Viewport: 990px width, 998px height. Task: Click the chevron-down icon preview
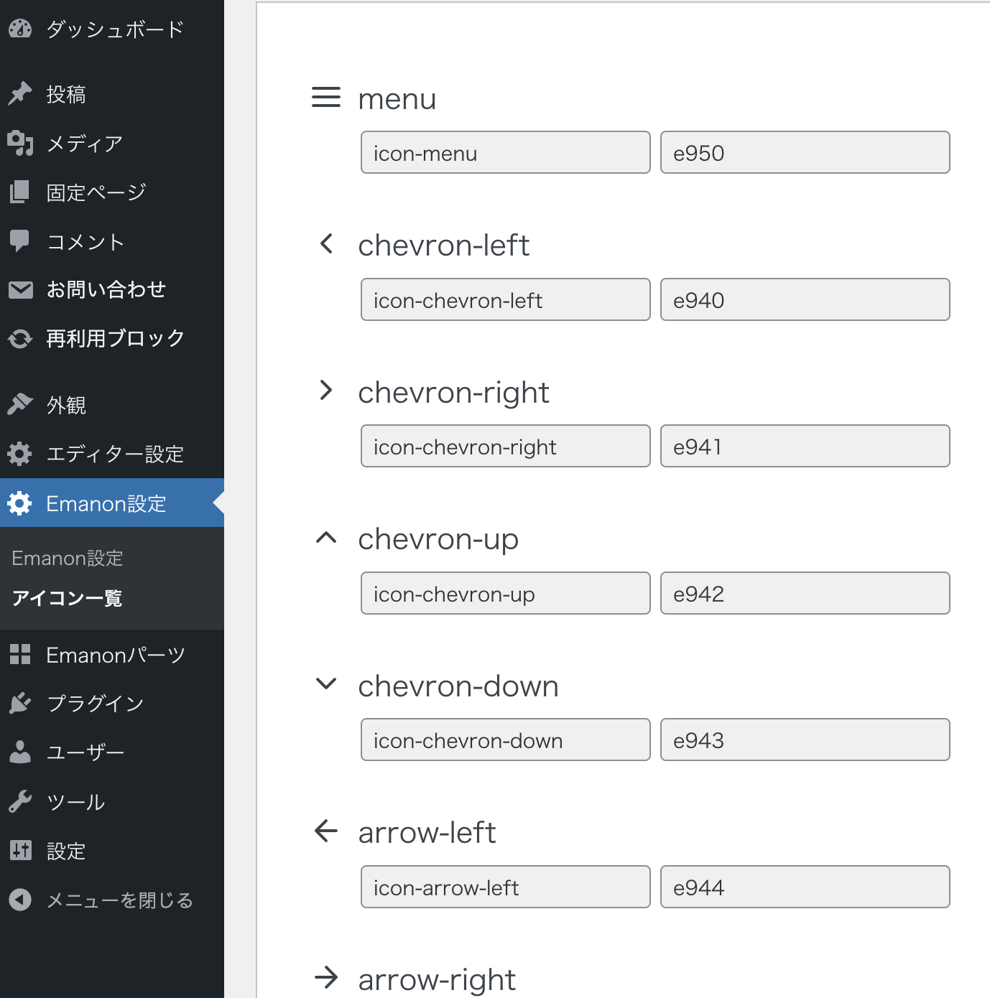(x=326, y=684)
